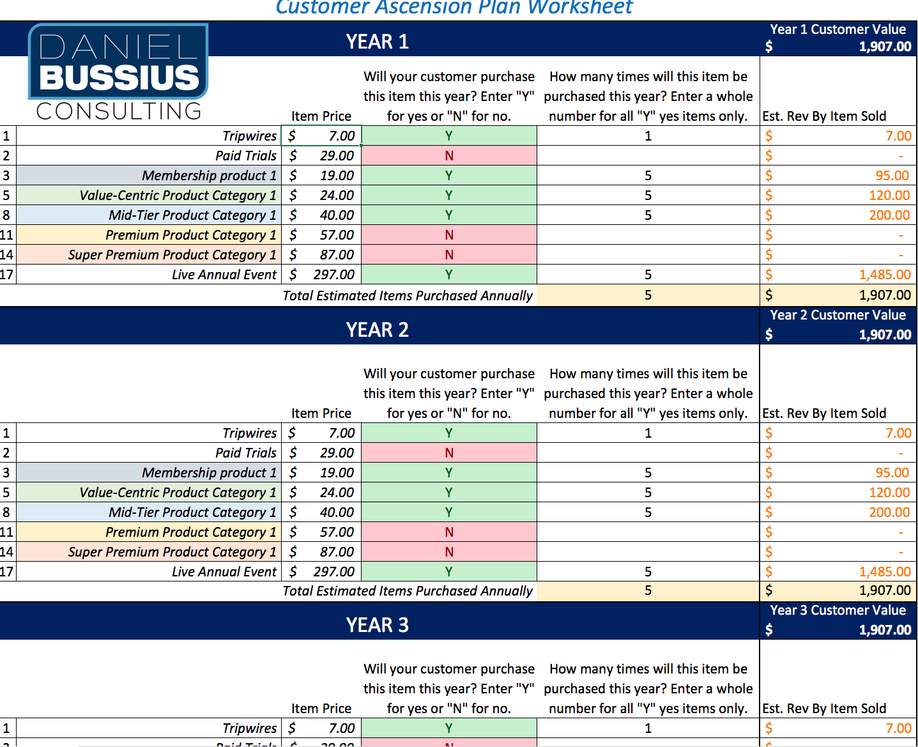Select Year 1 Mid-Tier Product Category 1 label

tap(192, 215)
